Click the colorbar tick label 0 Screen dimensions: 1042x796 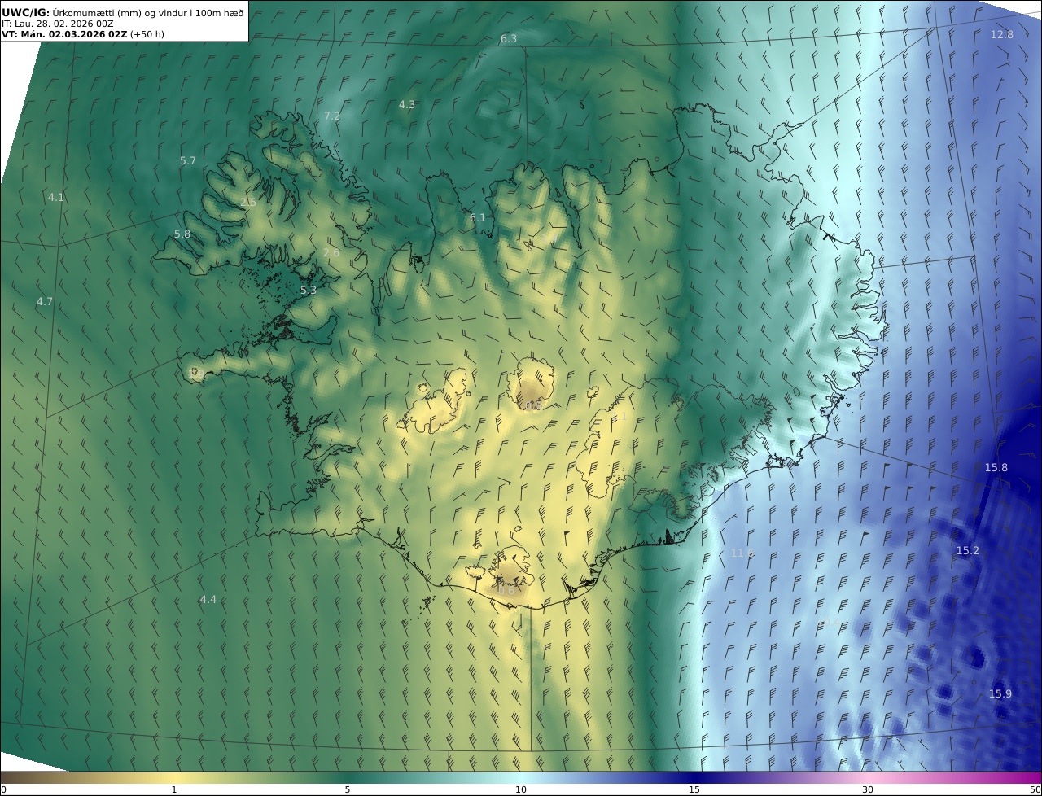pyautogui.click(x=3, y=789)
